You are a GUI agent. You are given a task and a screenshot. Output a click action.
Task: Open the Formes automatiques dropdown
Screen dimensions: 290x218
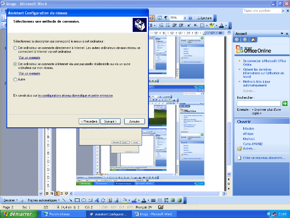point(44,200)
